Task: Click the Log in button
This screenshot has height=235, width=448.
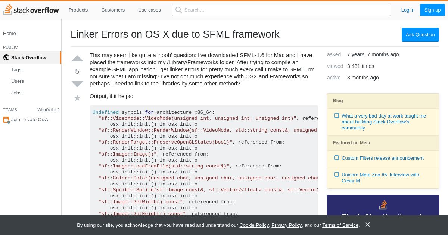Action: coord(408,10)
